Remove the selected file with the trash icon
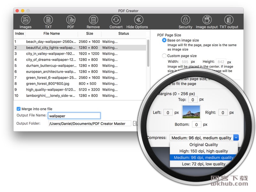This screenshot has width=256, height=192. 93,20
